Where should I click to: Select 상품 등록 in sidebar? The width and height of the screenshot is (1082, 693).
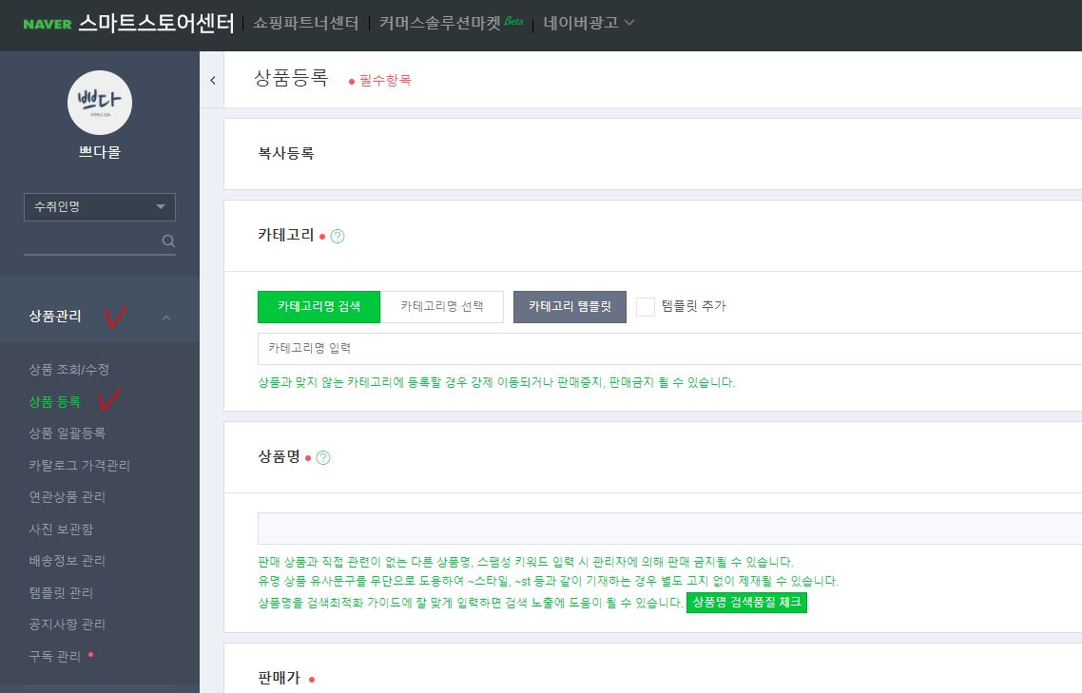[x=54, y=402]
